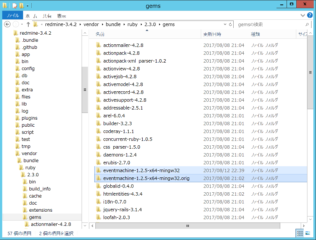This screenshot has width=316, height=240.
Task: Open the Help question mark icon
Action: tap(310, 15)
